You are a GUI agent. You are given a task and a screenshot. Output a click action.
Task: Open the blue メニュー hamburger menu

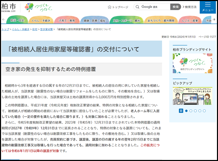coord(208,7)
